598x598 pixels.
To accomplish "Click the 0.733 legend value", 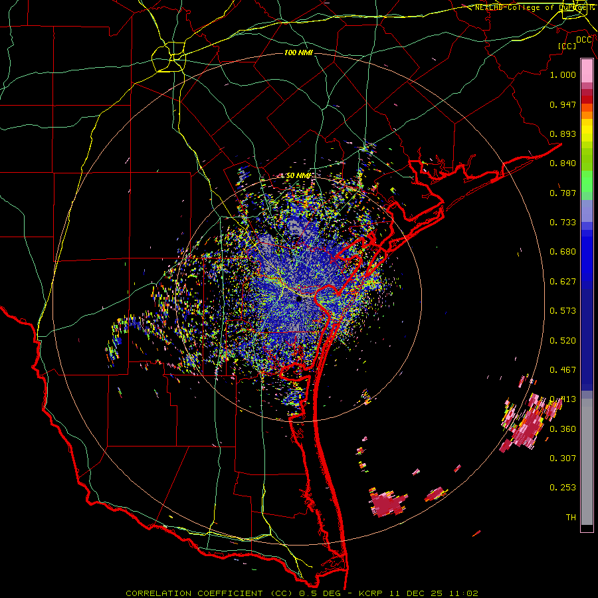I will click(x=563, y=223).
